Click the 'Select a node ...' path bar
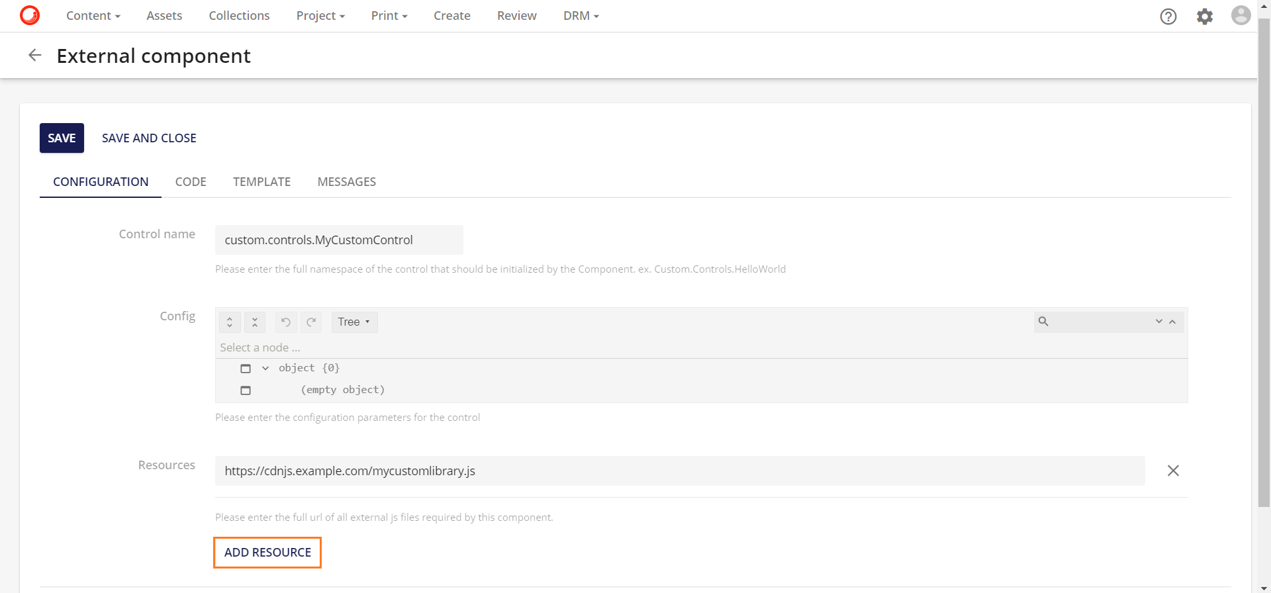This screenshot has height=593, width=1271. (x=701, y=347)
